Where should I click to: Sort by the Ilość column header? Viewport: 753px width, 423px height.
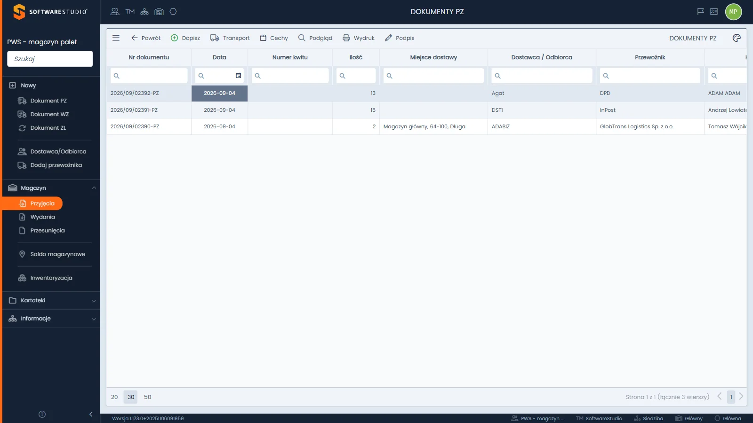pos(356,57)
